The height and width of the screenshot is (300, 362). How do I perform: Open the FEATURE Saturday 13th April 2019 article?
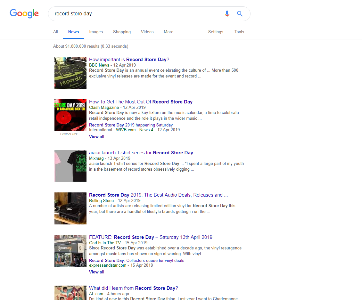tap(151, 237)
